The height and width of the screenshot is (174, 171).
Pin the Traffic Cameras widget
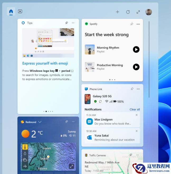[x=131, y=155]
